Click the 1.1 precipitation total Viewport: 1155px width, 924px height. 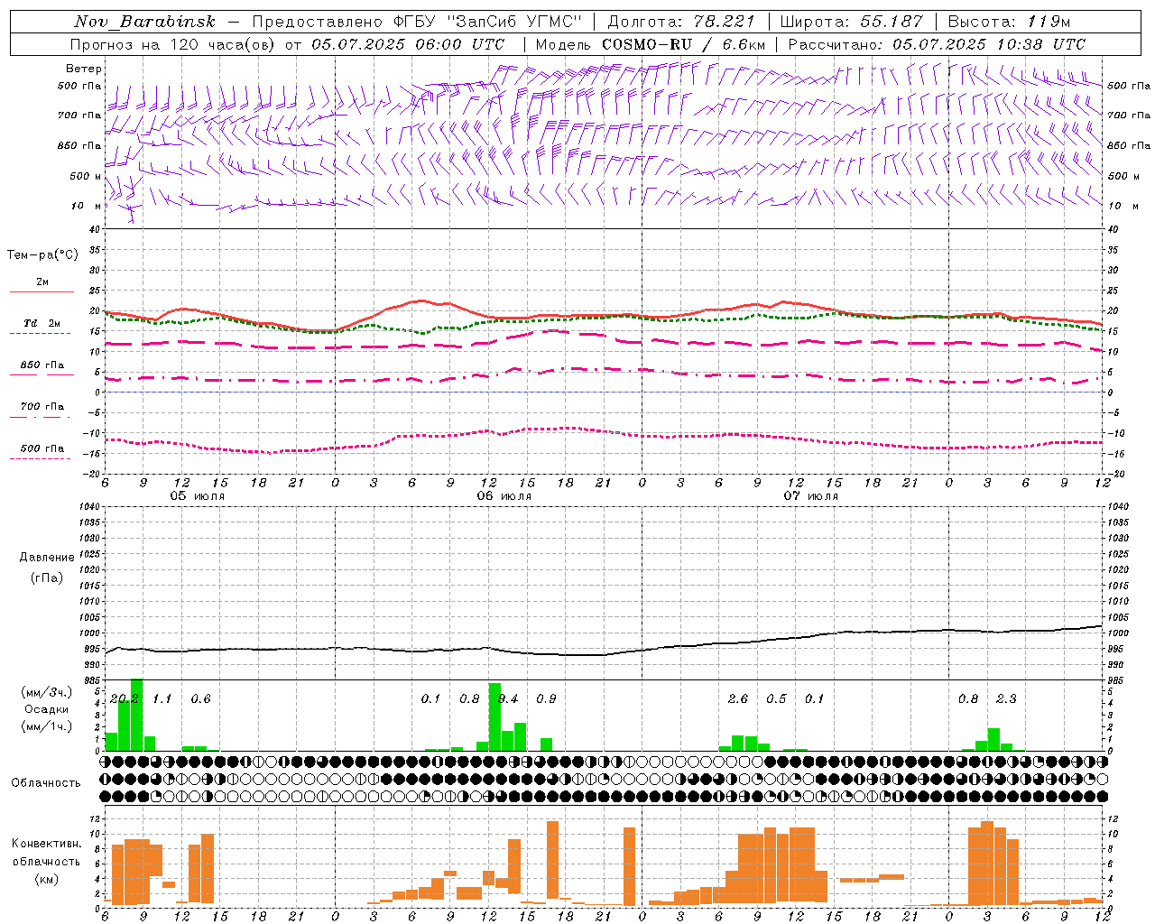click(162, 699)
